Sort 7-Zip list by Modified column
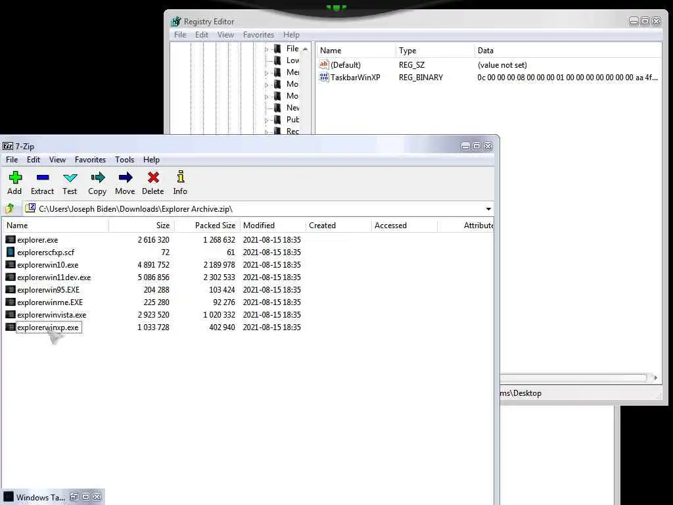This screenshot has height=505, width=673. pos(273,226)
